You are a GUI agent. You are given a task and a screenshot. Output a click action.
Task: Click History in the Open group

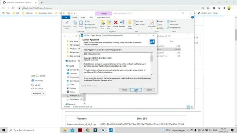pos(160,28)
